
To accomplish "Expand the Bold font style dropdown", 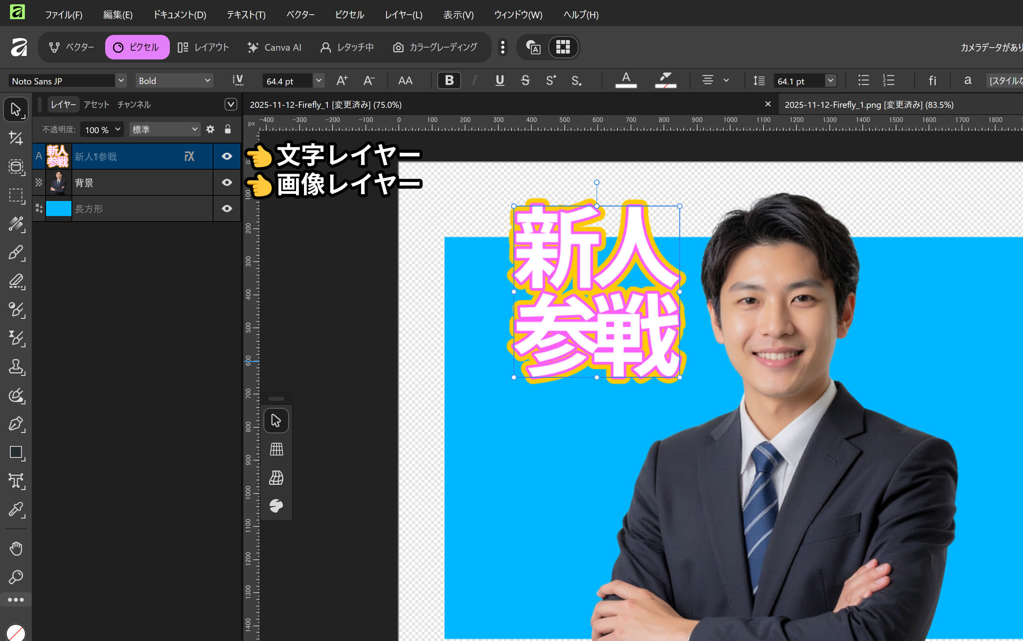I will pos(208,80).
